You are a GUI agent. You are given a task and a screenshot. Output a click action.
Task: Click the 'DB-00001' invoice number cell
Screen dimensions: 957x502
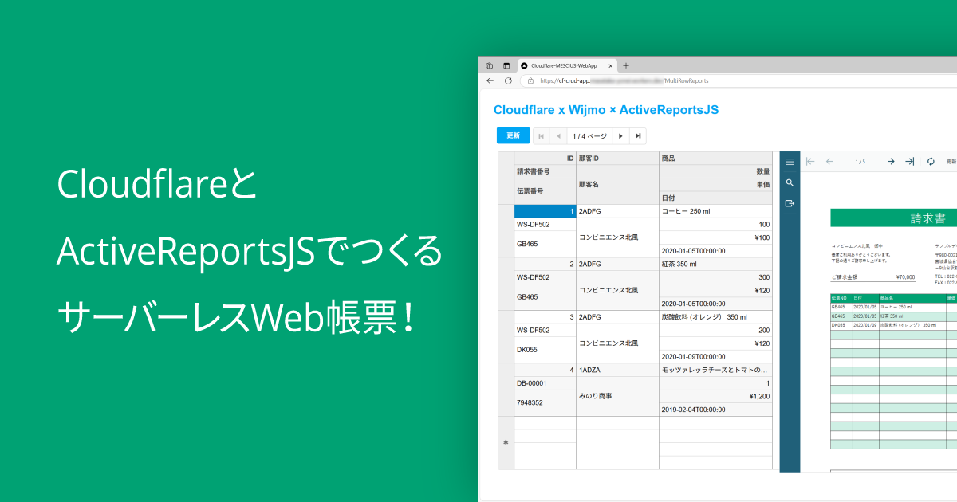click(545, 383)
